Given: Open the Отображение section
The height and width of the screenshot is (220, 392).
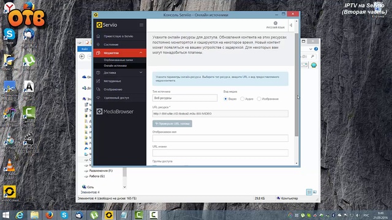Looking at the screenshot, I should (x=113, y=89).
